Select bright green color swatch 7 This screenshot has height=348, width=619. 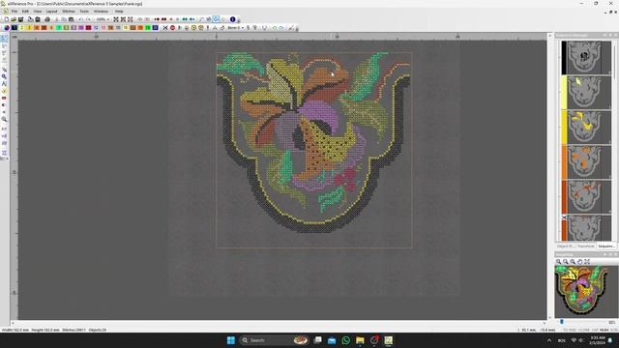(59, 28)
